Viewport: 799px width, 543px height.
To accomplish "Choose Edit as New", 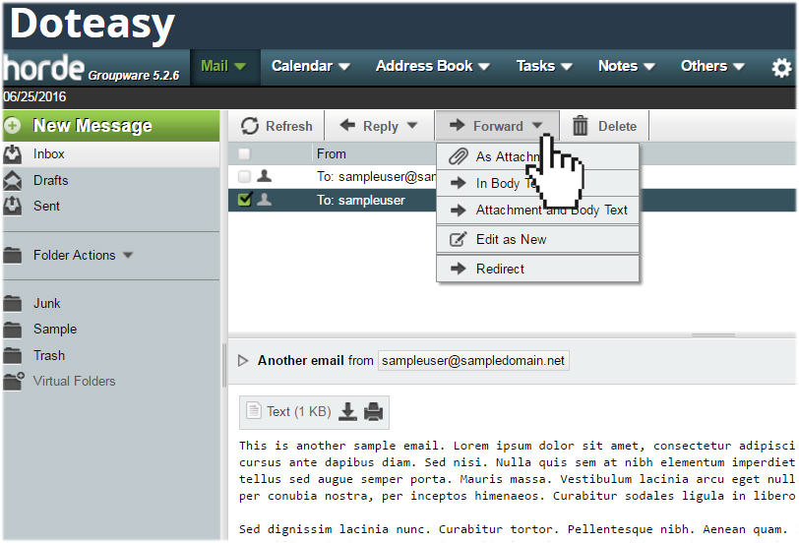I will [537, 239].
